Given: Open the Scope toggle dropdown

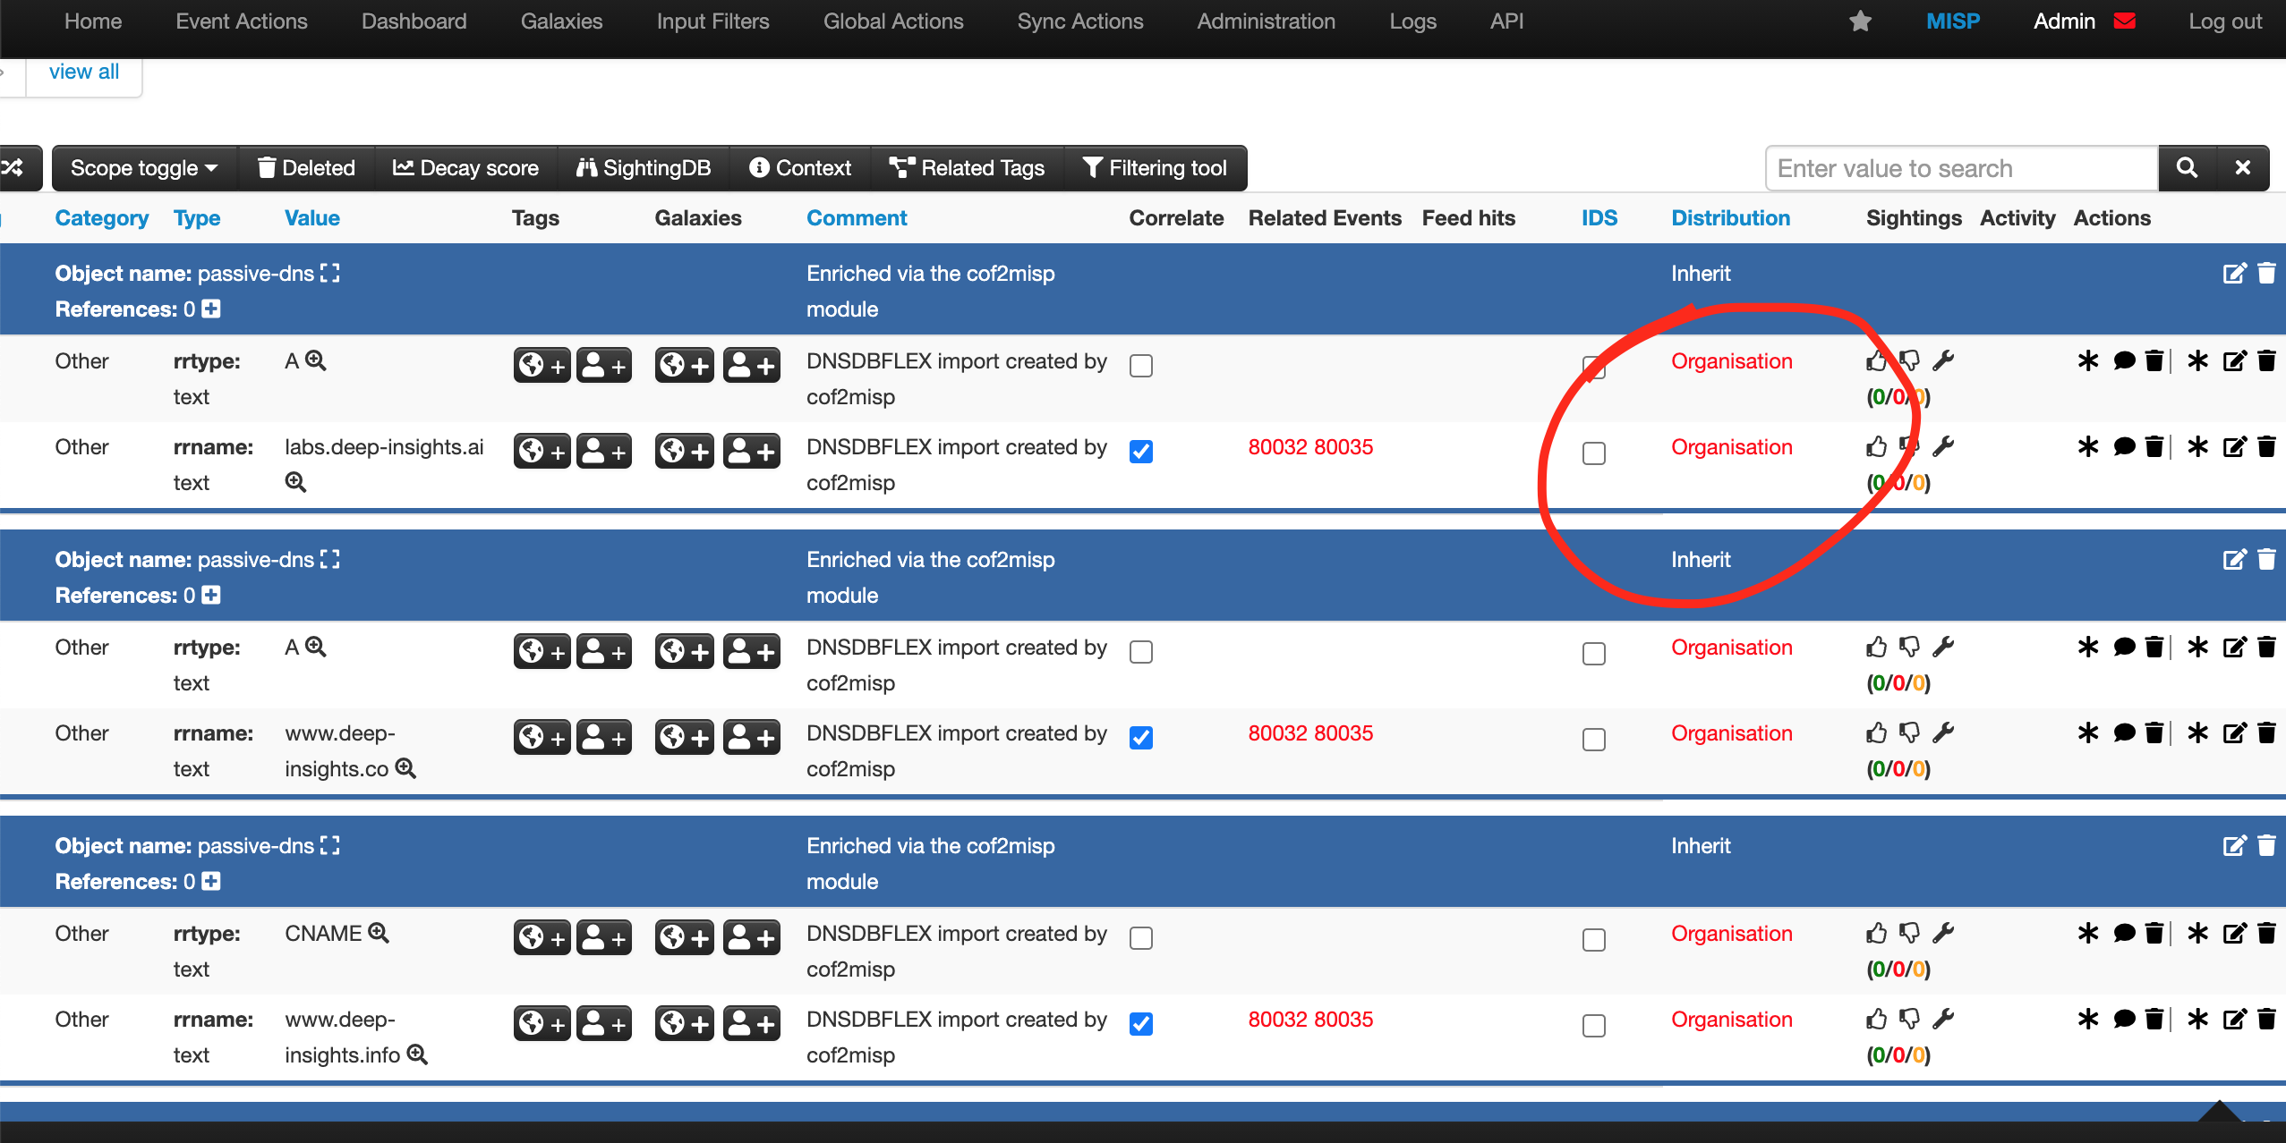Looking at the screenshot, I should pos(144,168).
